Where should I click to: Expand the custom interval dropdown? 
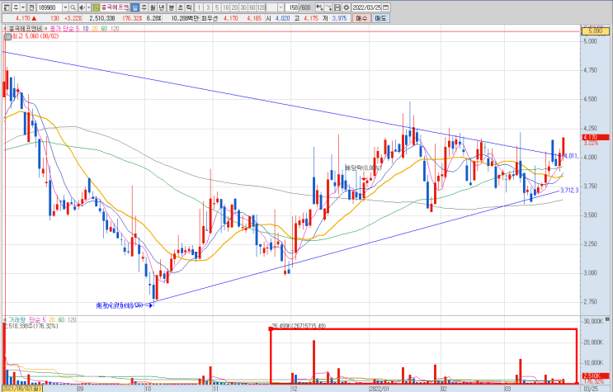281,7
